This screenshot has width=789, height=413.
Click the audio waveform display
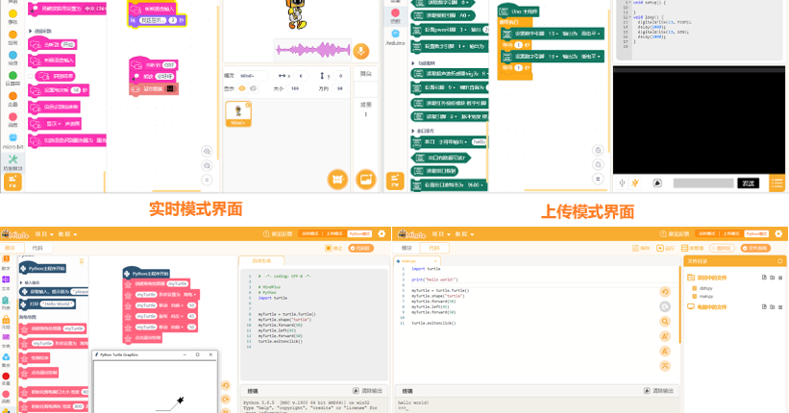point(313,51)
